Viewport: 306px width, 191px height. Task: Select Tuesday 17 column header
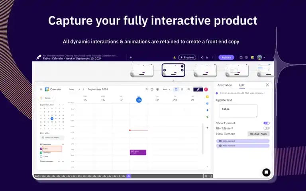click(121, 99)
